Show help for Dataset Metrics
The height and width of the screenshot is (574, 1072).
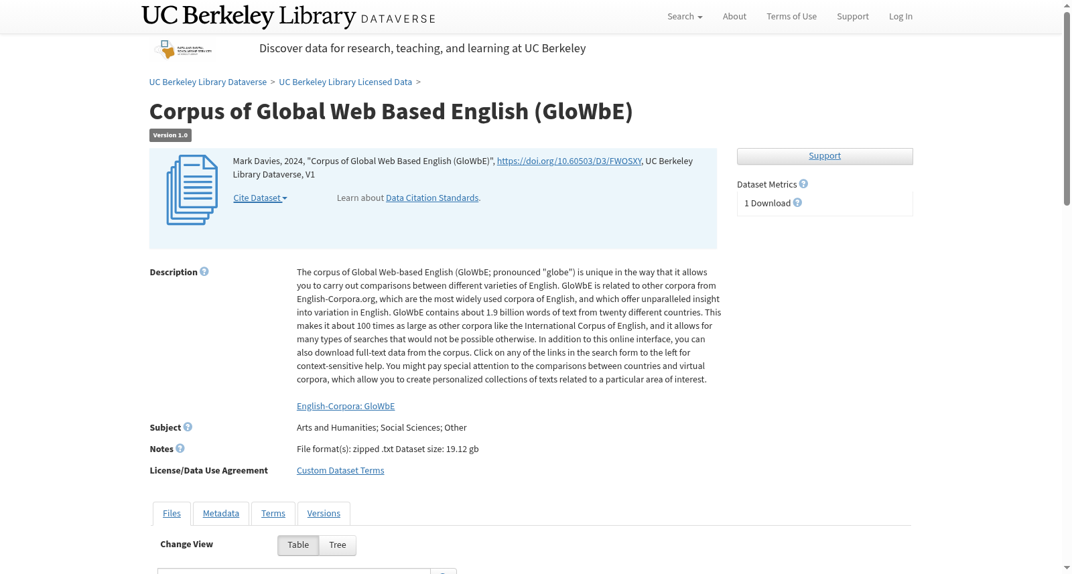tap(803, 184)
